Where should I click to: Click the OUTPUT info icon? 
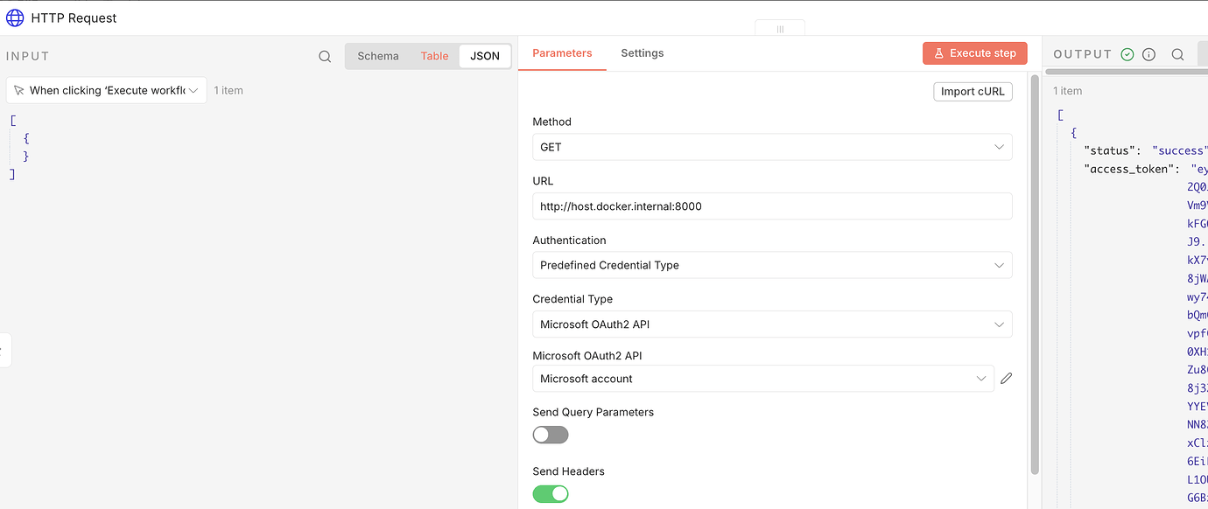pos(1149,54)
